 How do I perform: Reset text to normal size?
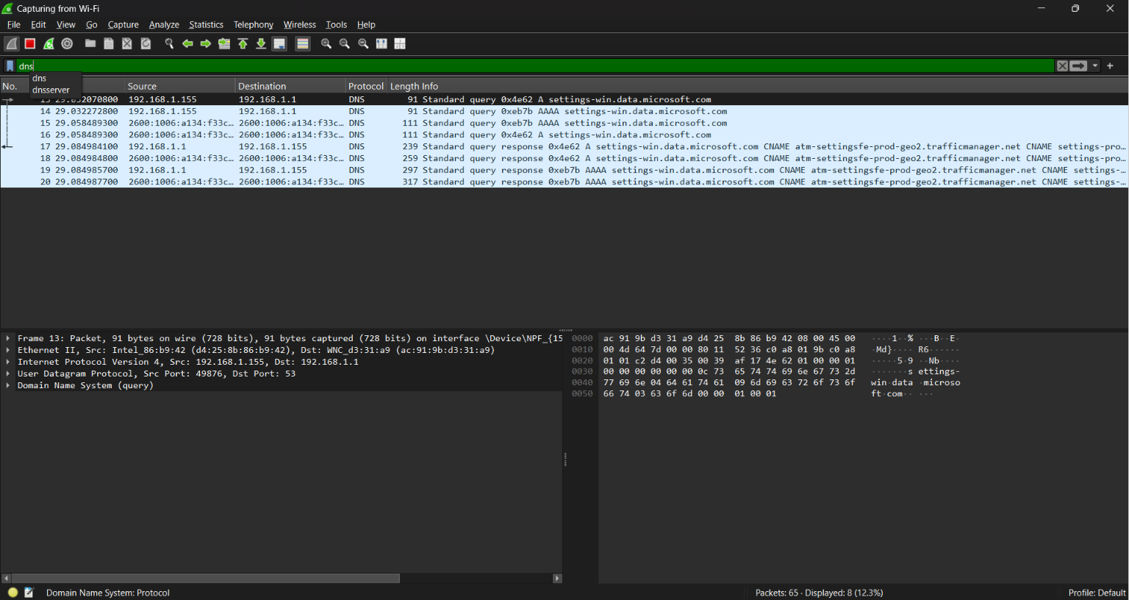(x=363, y=44)
